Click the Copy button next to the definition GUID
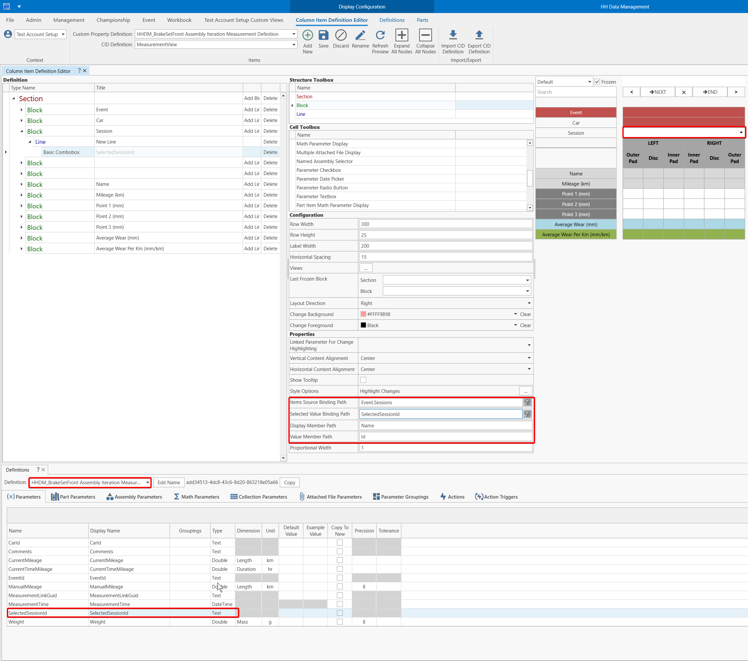Image resolution: width=748 pixels, height=661 pixels. [x=289, y=482]
